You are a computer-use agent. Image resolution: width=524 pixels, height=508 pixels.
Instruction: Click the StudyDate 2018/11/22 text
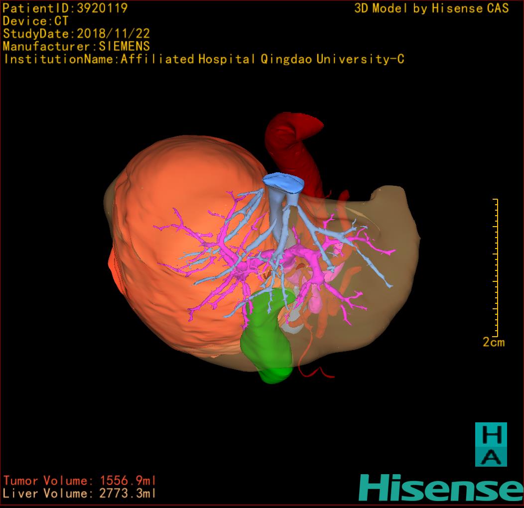pos(77,34)
